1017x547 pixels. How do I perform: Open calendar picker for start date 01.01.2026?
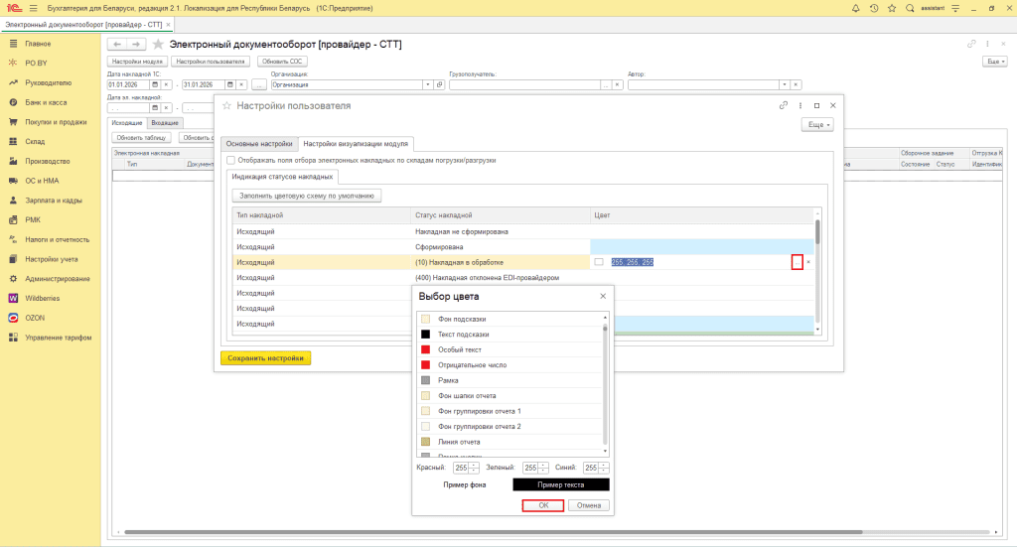click(x=156, y=84)
